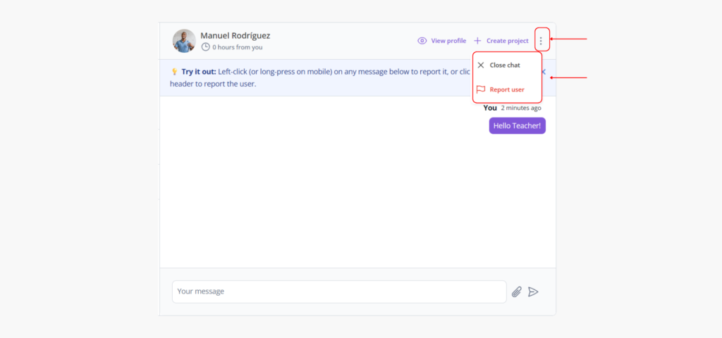Click the red flag icon in menu
This screenshot has height=338, width=722.
(x=481, y=89)
